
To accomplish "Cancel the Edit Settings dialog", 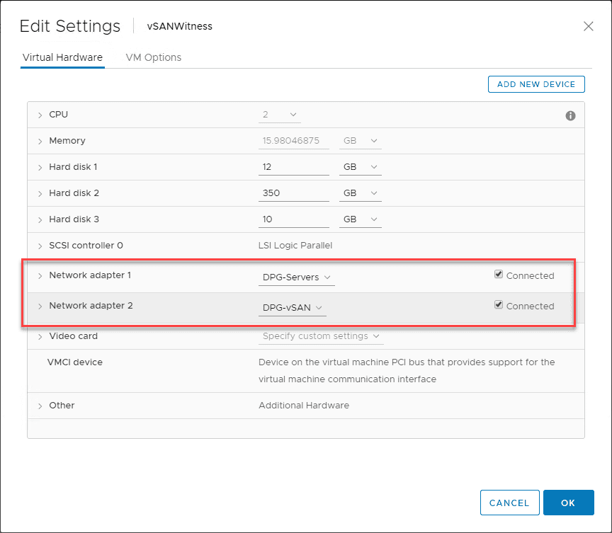I will point(509,503).
